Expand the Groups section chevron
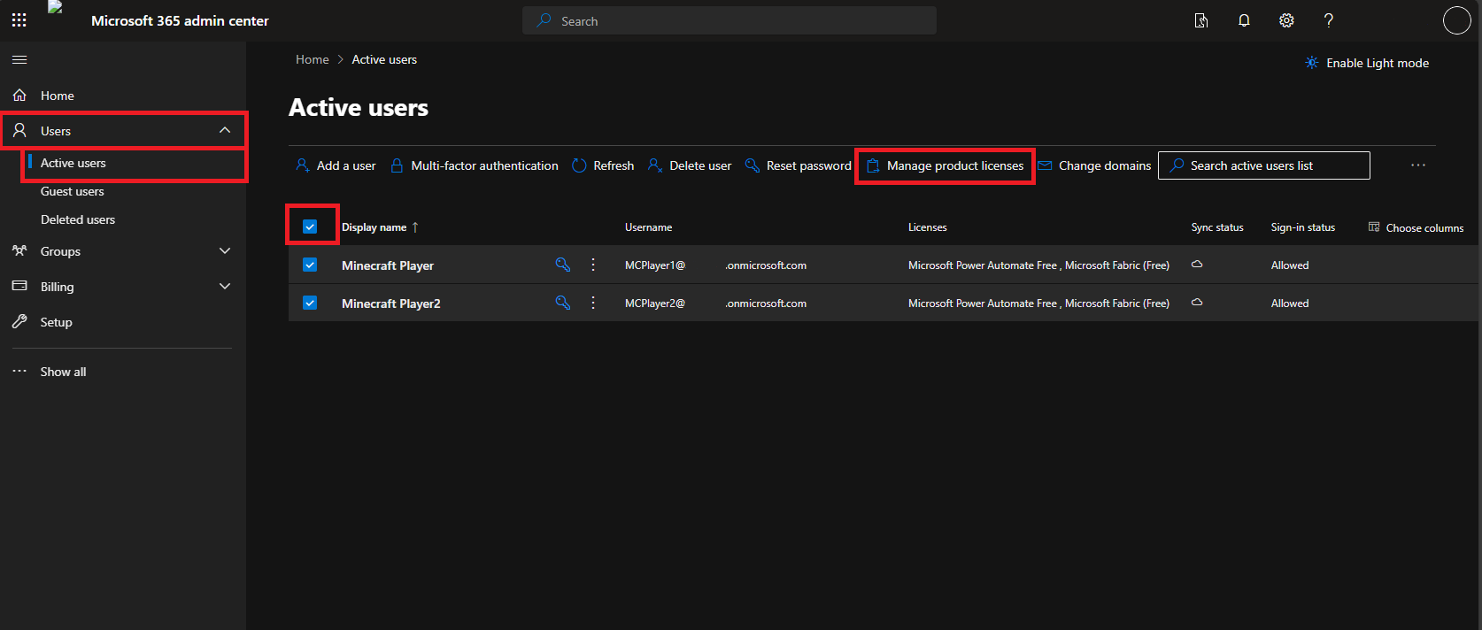 [225, 250]
